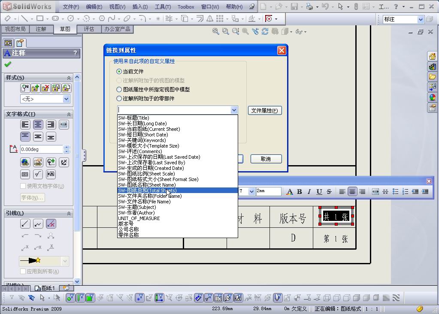Select the bent leader icon
439x314 pixels.
pos(38,223)
